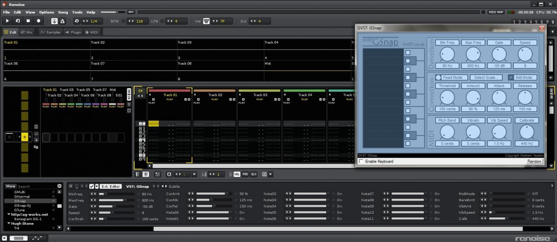Open the Tools menu
The image size is (557, 242).
77,12
